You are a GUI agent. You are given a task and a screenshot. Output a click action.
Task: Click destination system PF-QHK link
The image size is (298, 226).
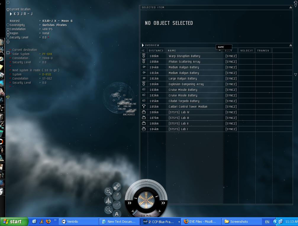[x=47, y=54]
